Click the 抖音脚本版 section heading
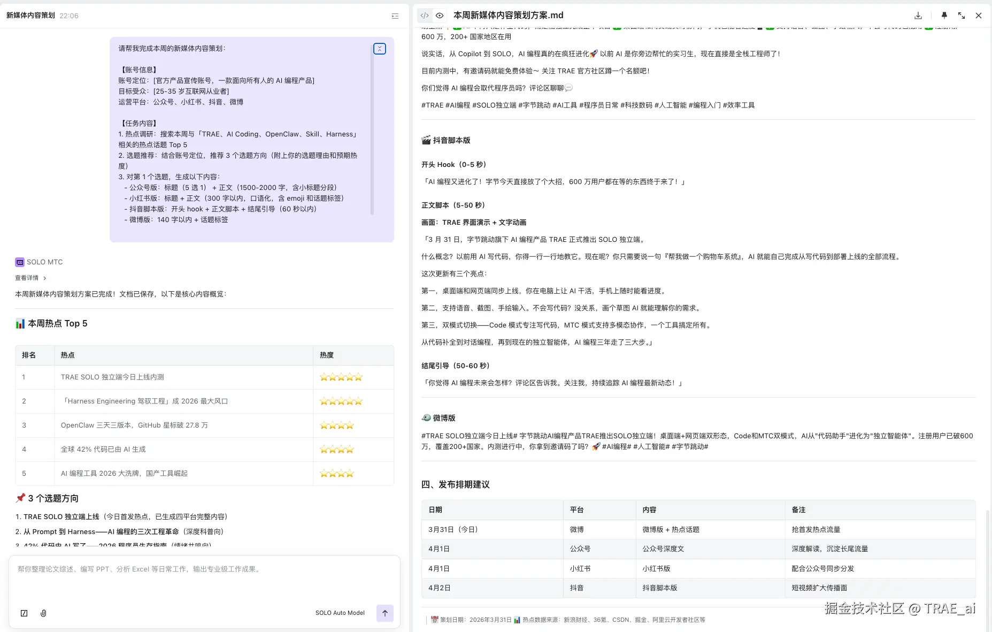 click(x=446, y=140)
